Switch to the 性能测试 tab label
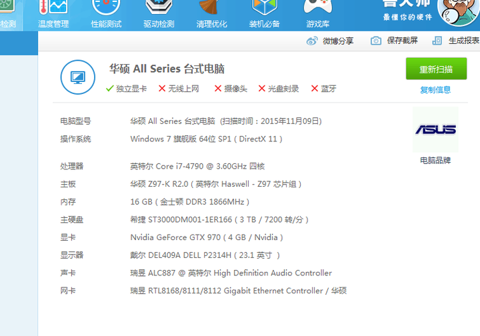The height and width of the screenshot is (336, 480). click(106, 24)
